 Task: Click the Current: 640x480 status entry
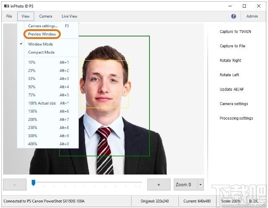click(x=197, y=201)
